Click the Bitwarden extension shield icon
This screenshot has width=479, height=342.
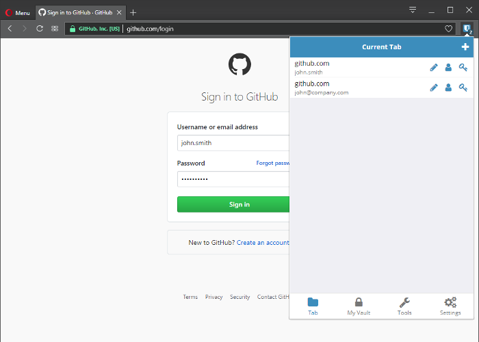[467, 29]
